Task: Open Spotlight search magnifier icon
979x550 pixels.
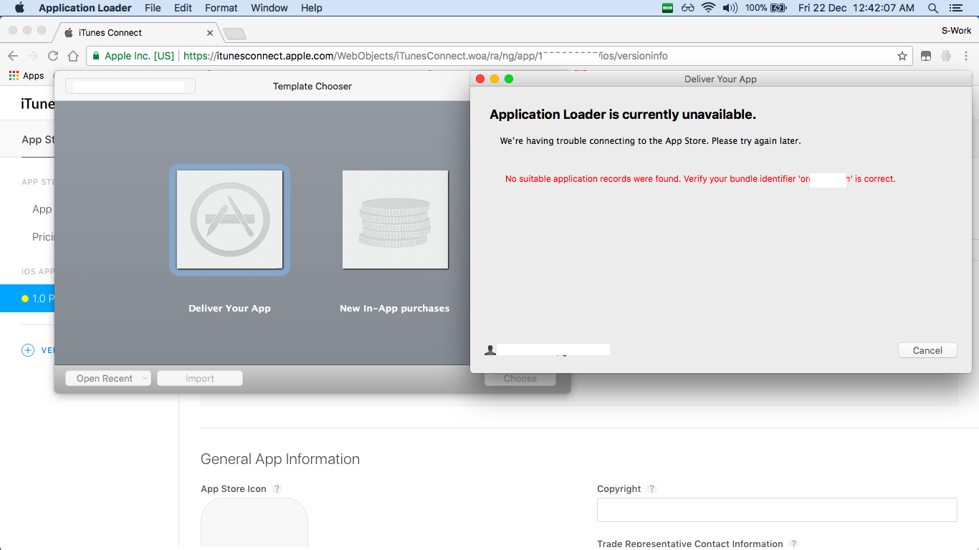Action: (x=933, y=8)
